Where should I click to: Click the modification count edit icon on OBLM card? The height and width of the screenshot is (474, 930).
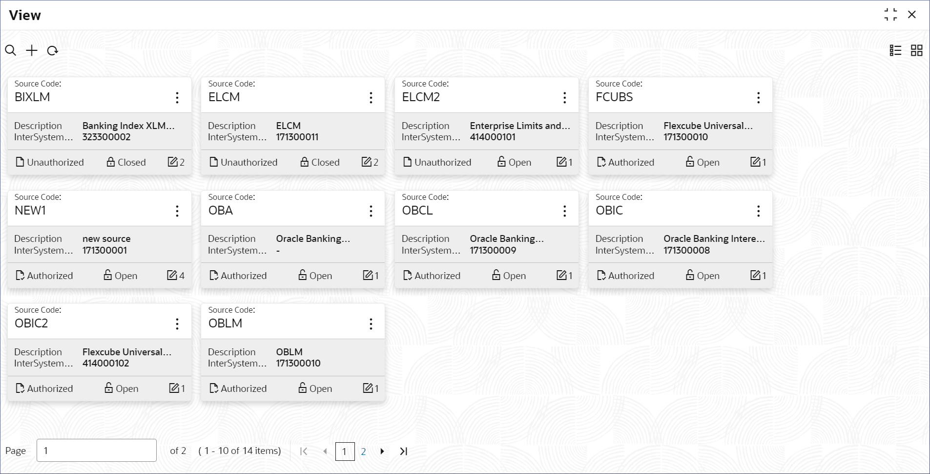(x=368, y=388)
